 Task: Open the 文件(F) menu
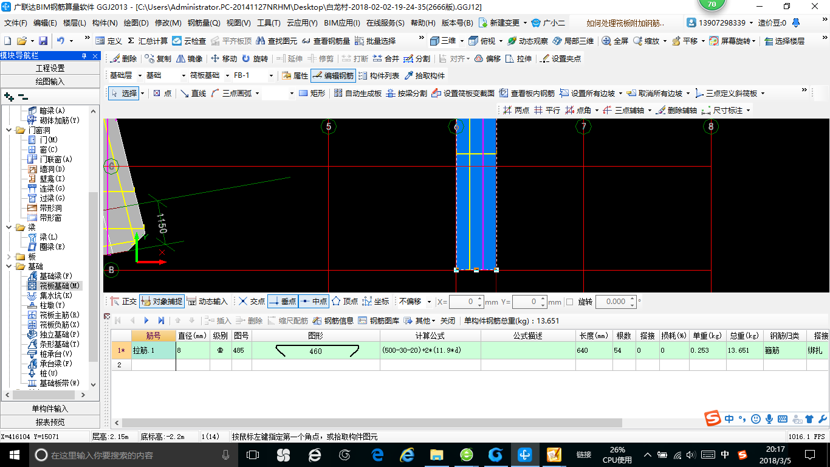(16, 23)
